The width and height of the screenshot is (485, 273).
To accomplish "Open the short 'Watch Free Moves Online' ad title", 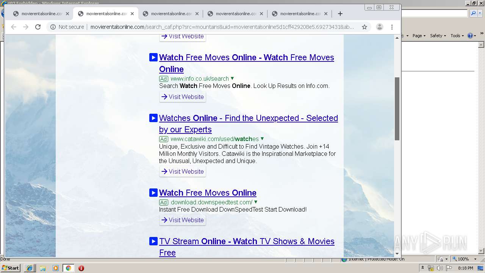I will point(208,193).
